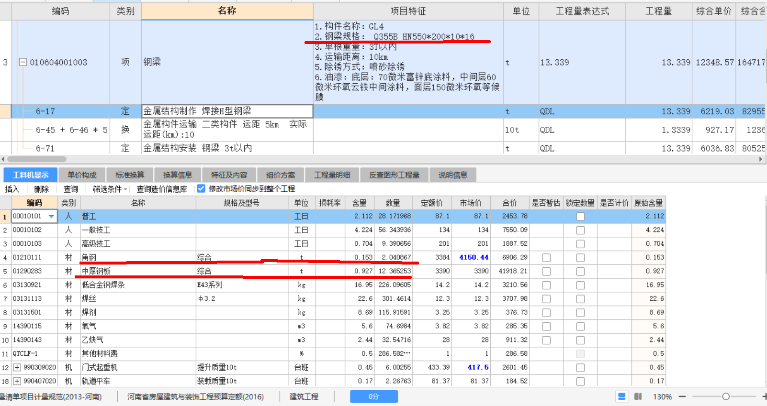Click the blue 0分 score button

point(374,396)
